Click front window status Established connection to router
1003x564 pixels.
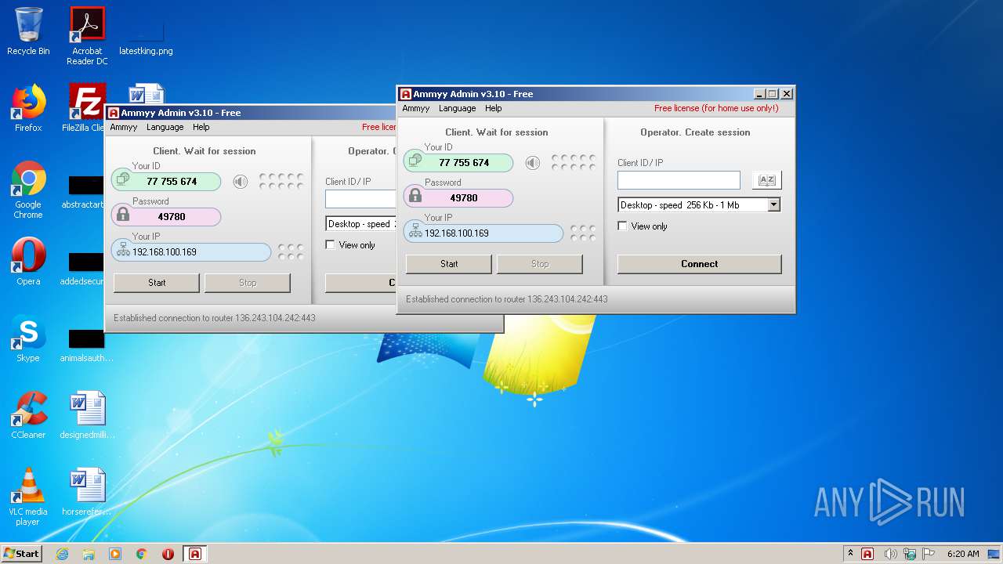[x=506, y=299]
